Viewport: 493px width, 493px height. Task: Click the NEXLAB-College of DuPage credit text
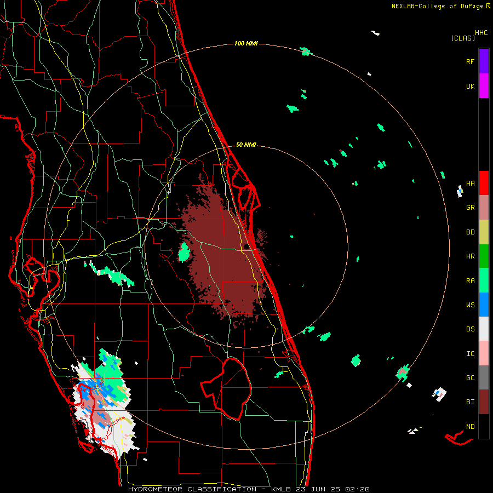click(x=437, y=6)
